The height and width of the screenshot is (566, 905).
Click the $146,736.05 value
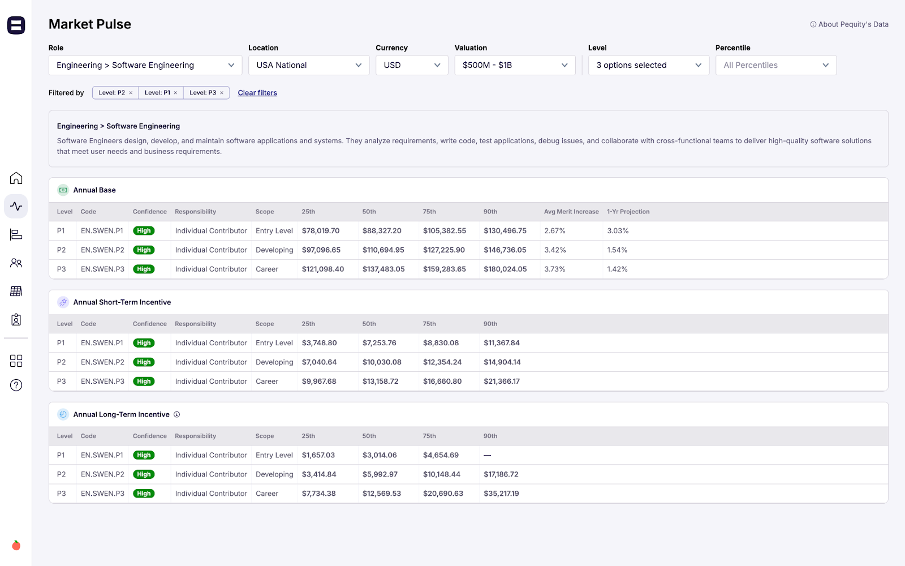coord(505,250)
